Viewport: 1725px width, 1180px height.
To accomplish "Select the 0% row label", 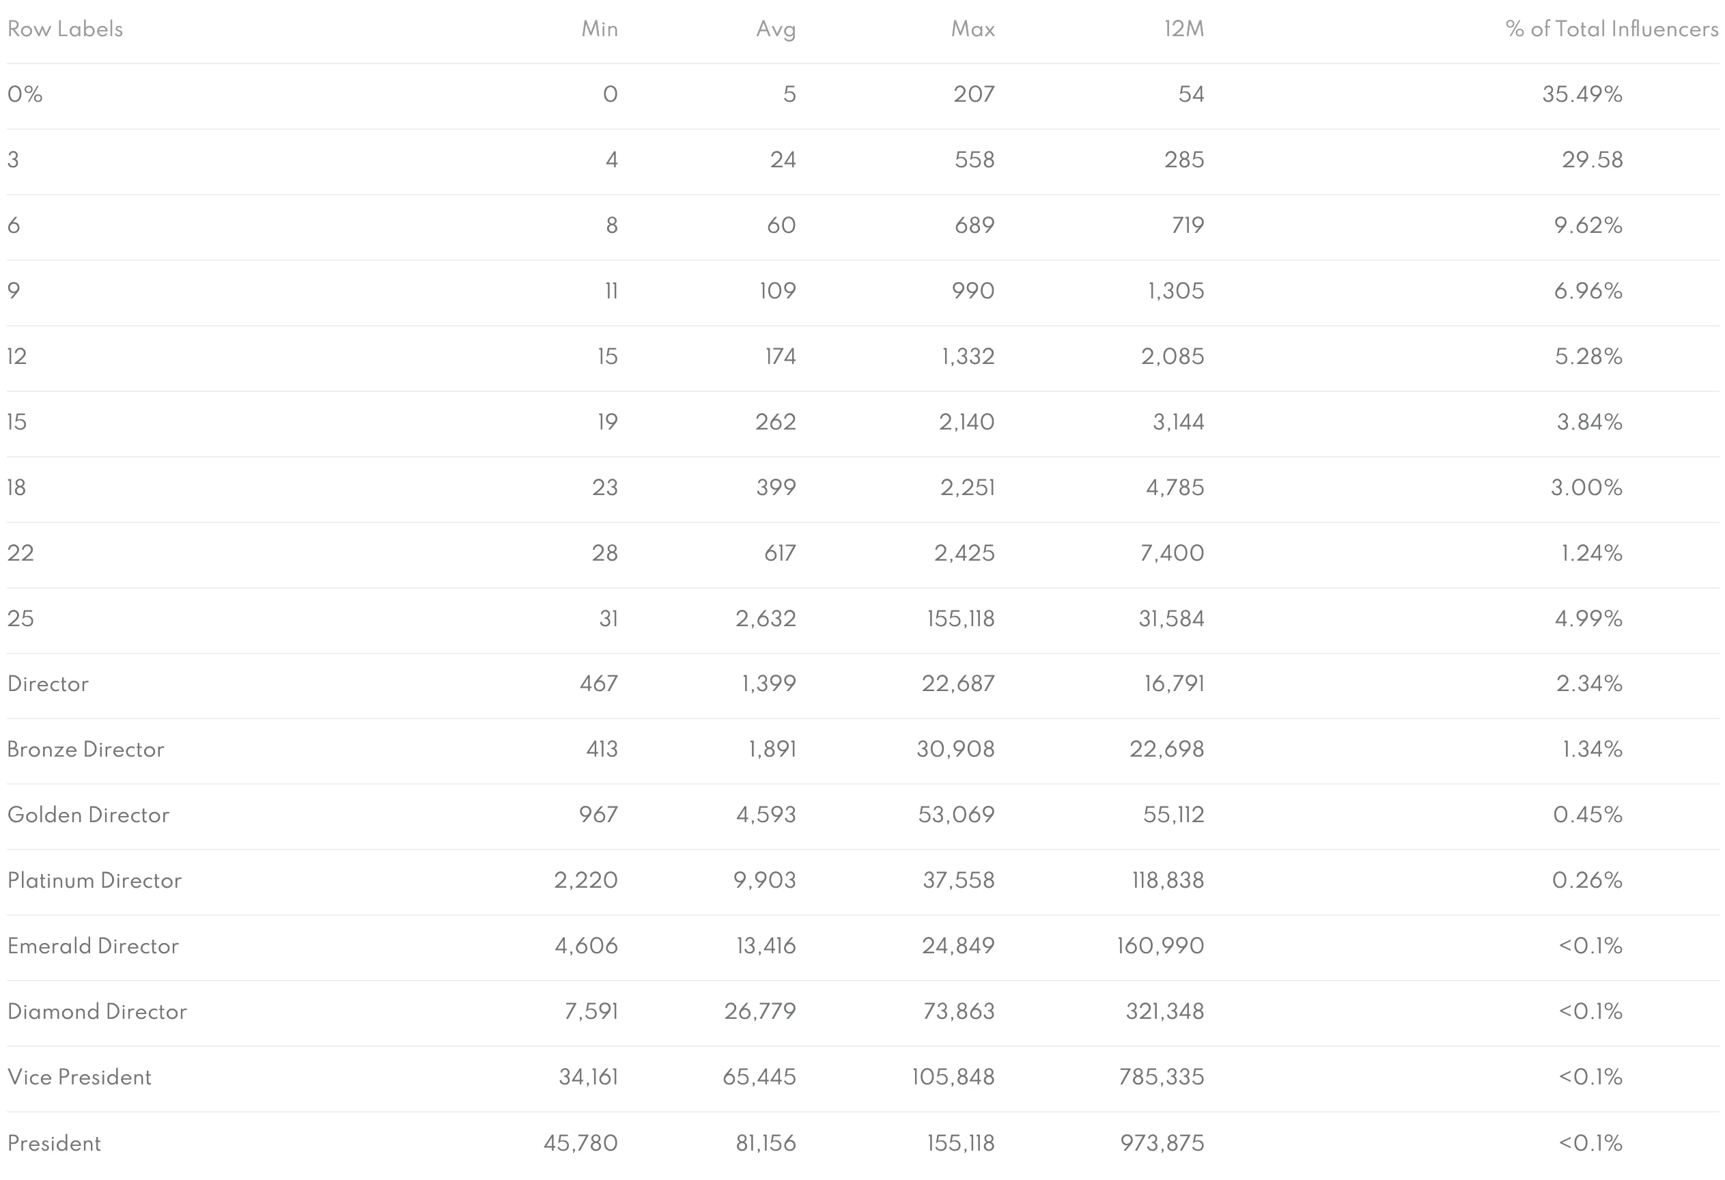I will 25,94.
